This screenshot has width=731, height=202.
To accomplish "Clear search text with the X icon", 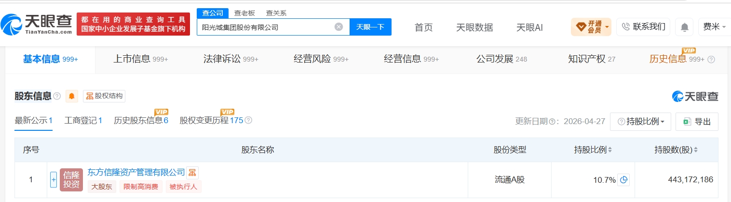I will click(339, 27).
